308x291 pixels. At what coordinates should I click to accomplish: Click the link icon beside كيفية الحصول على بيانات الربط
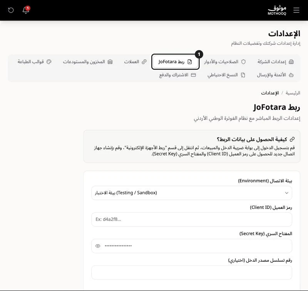click(x=292, y=139)
